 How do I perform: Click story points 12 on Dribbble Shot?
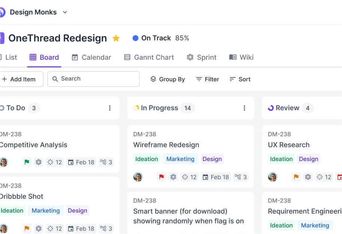click(55, 228)
